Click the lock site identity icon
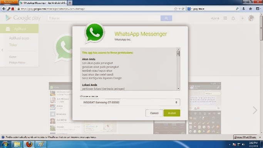 (18, 9)
